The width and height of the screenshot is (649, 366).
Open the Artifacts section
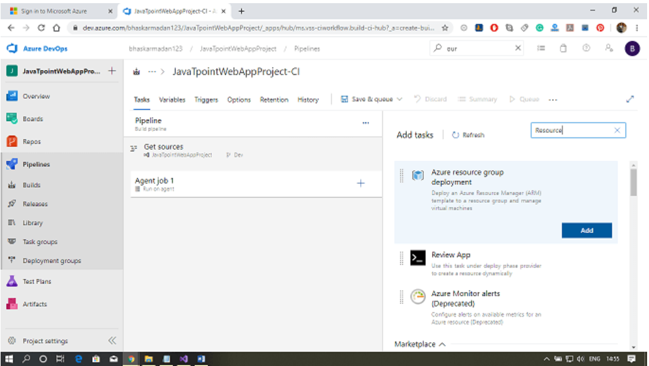coord(35,304)
